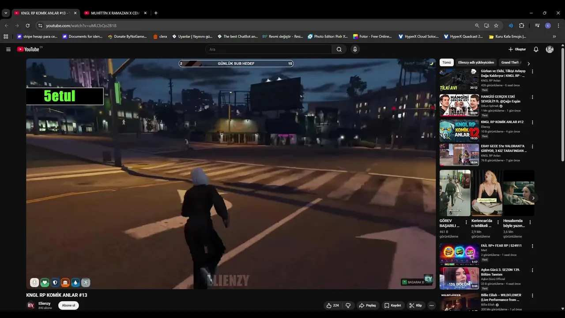Open the Chrome profile C avatar
The width and height of the screenshot is (565, 318).
pos(548,26)
